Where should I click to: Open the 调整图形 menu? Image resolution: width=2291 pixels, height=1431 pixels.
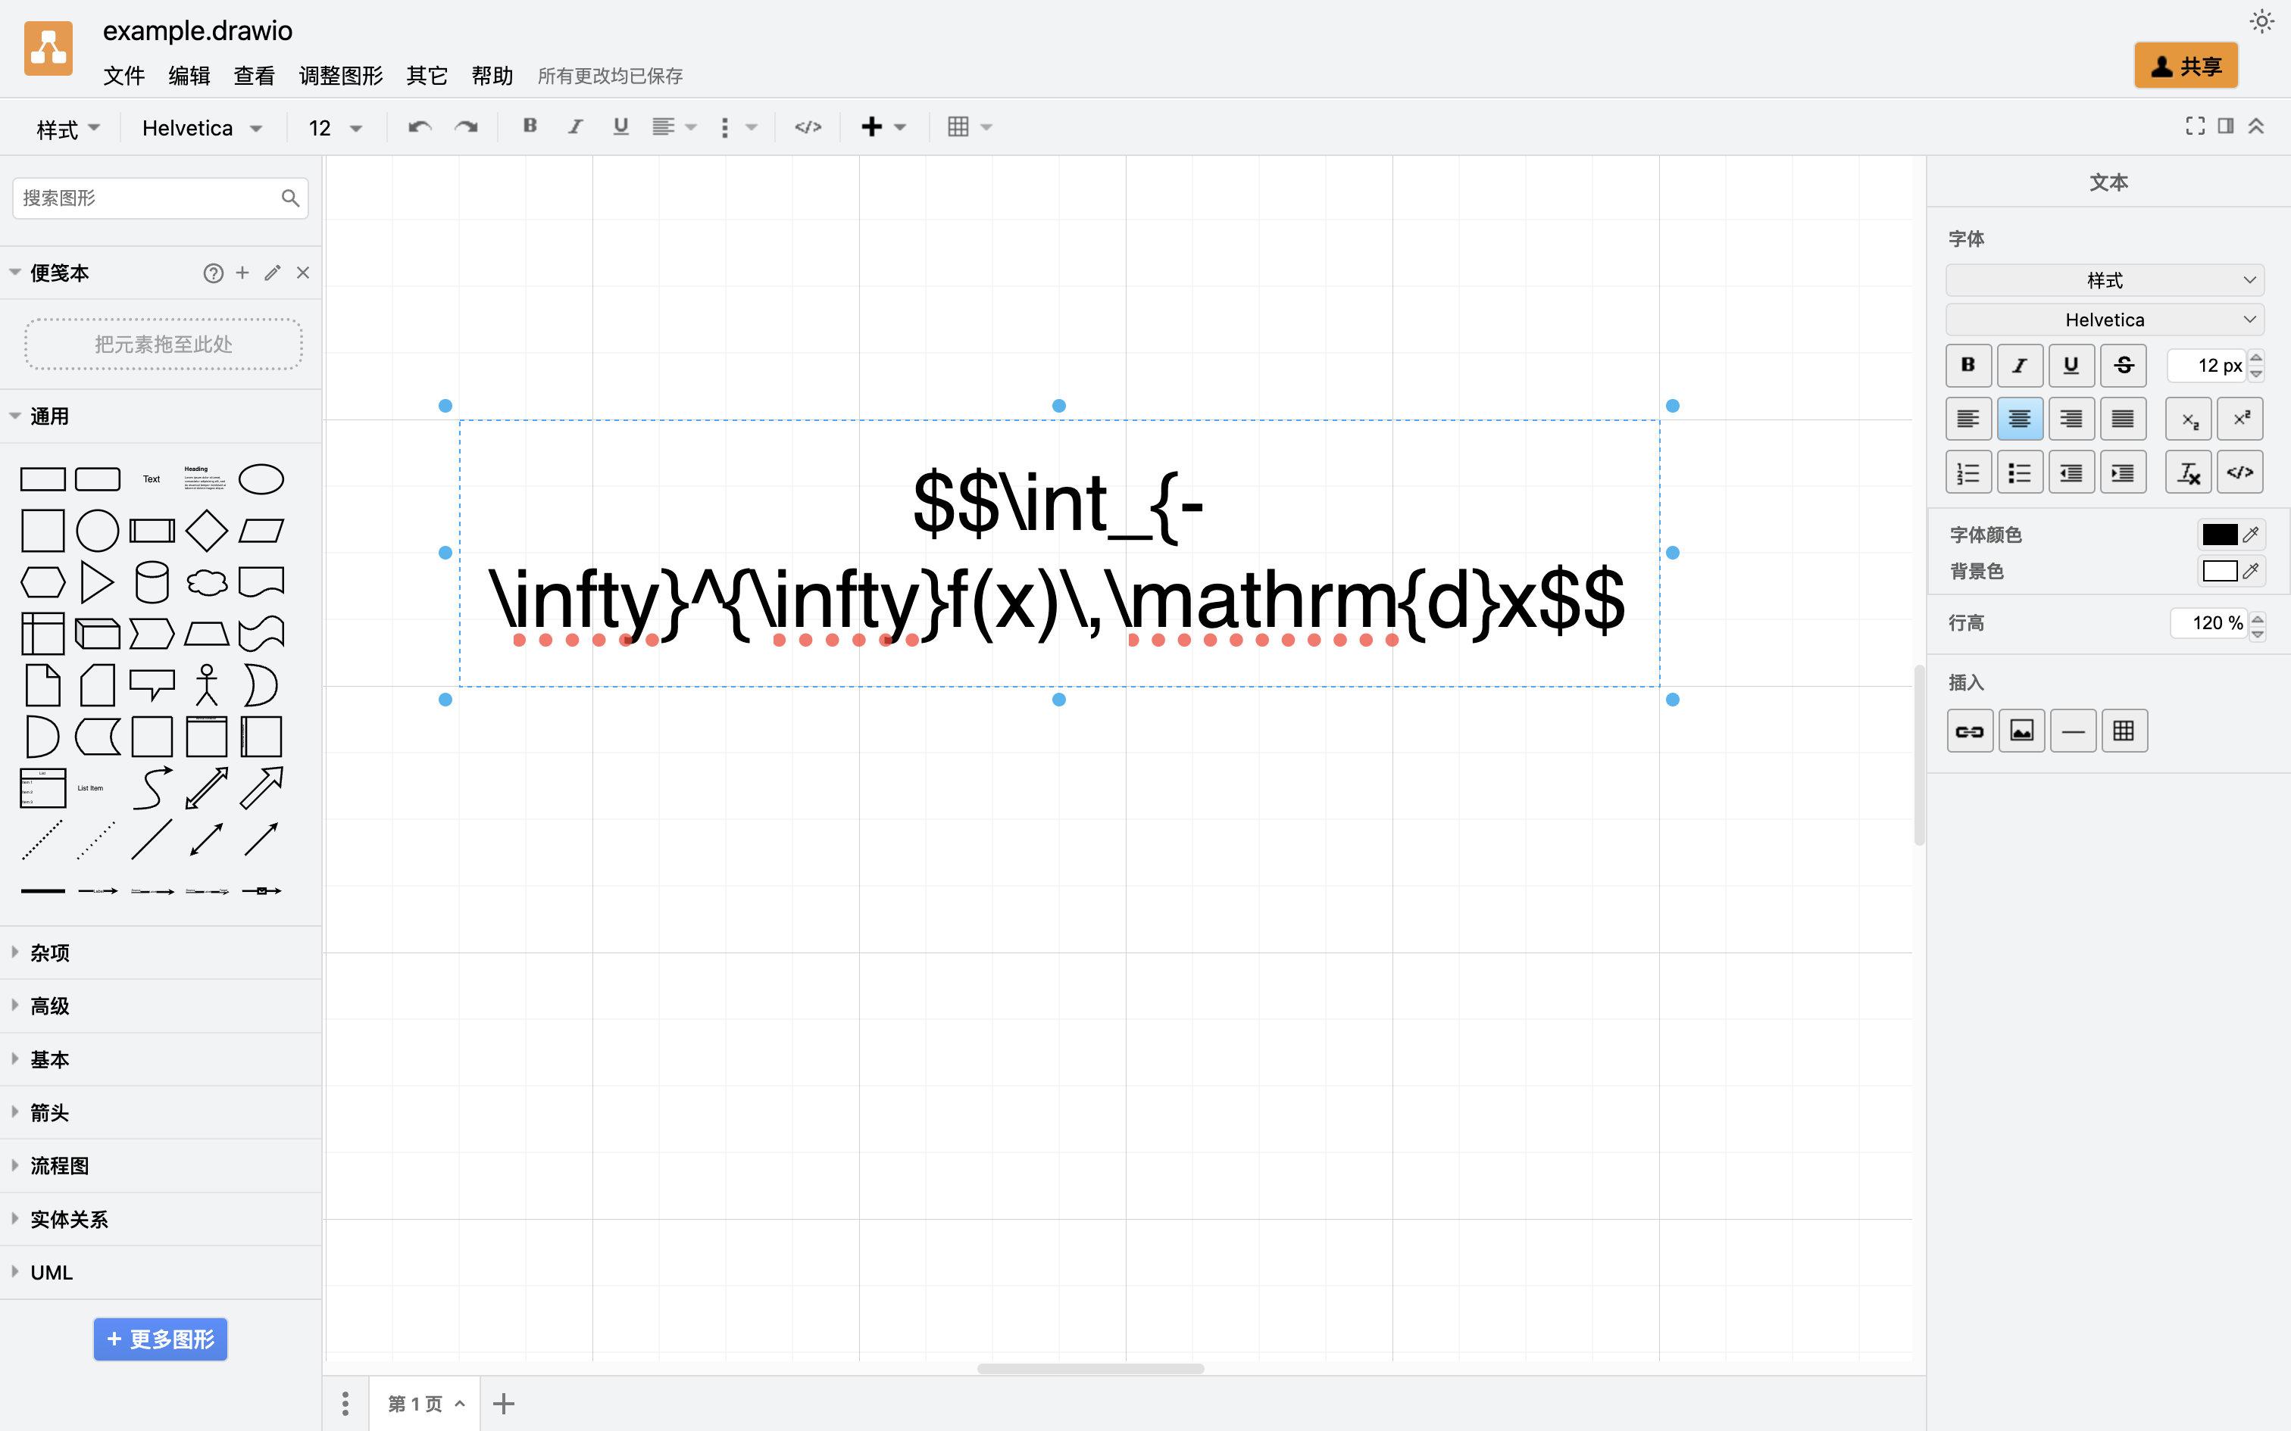(340, 76)
